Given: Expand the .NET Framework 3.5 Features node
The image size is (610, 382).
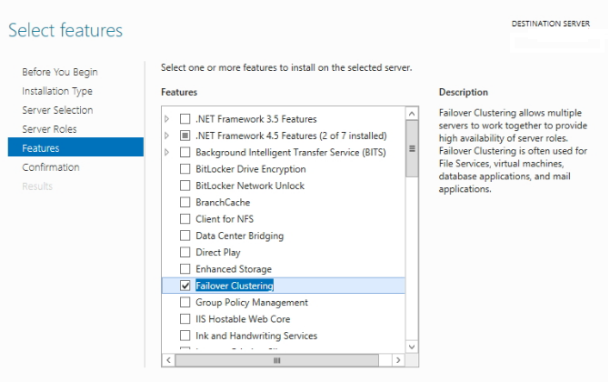Looking at the screenshot, I should point(167,119).
